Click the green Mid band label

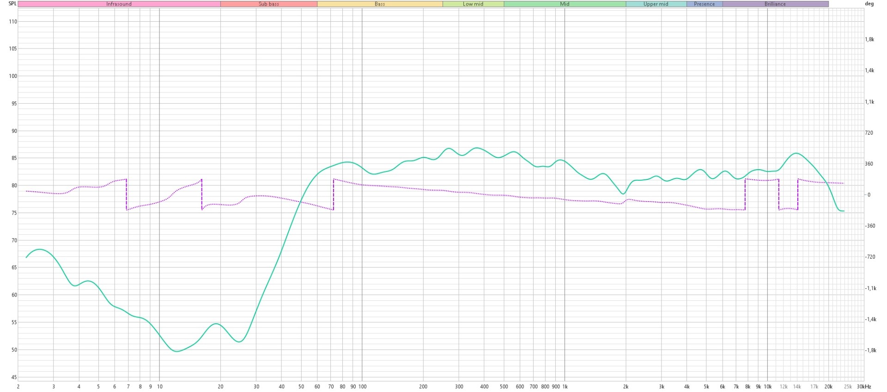[x=565, y=4]
